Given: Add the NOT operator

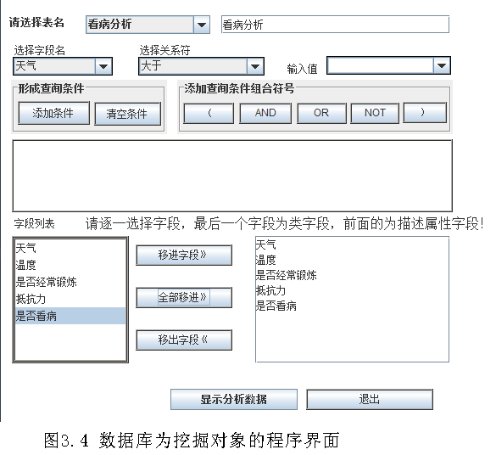Looking at the screenshot, I should pos(375,113).
